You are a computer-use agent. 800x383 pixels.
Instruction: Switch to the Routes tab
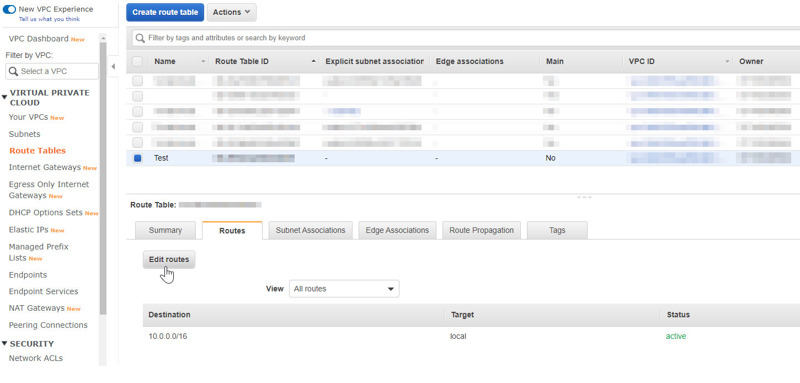pyautogui.click(x=232, y=231)
